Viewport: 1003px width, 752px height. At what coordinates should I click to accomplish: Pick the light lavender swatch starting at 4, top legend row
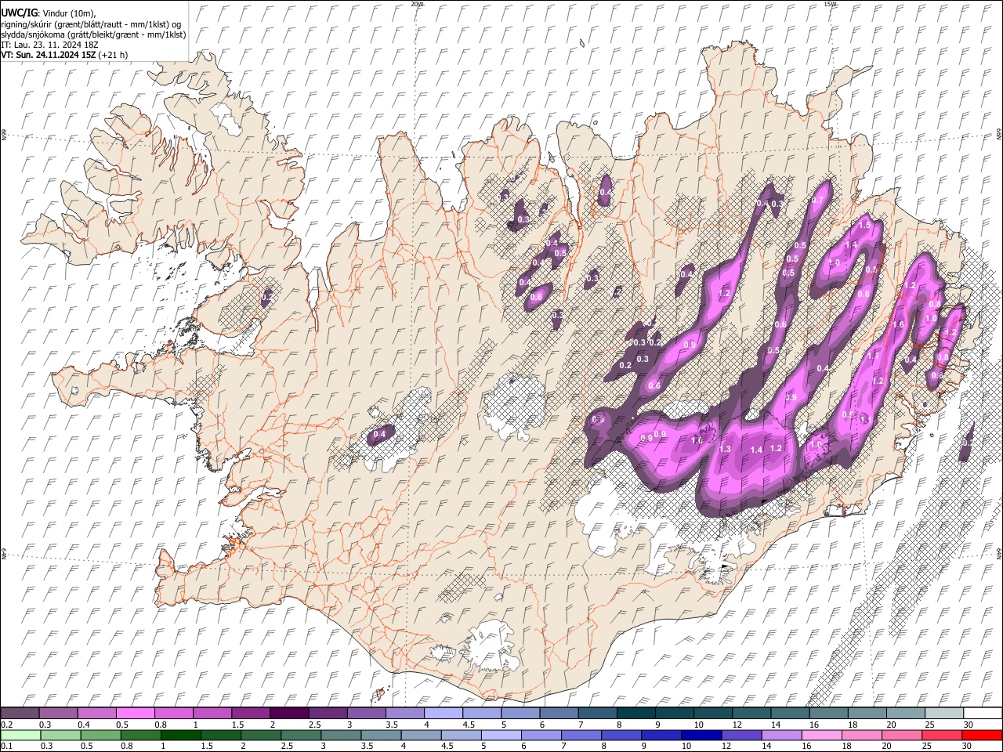[443, 714]
